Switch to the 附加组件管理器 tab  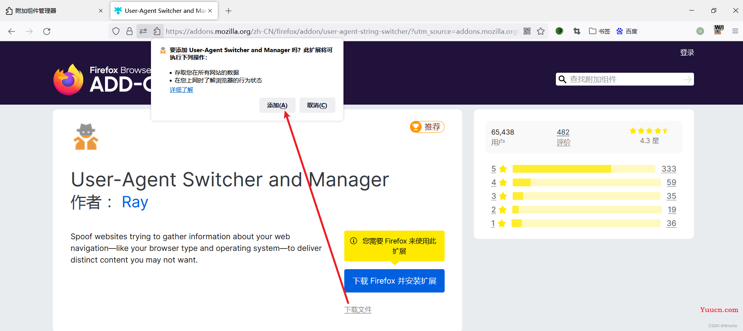(54, 11)
